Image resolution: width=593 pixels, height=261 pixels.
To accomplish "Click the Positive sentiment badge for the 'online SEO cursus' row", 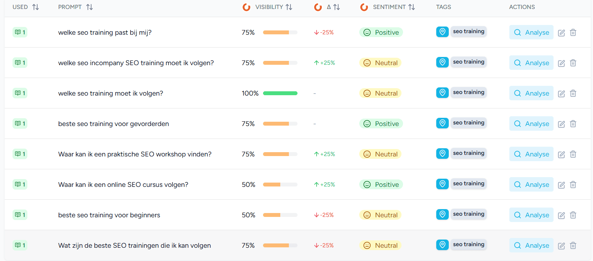I will [x=381, y=185].
